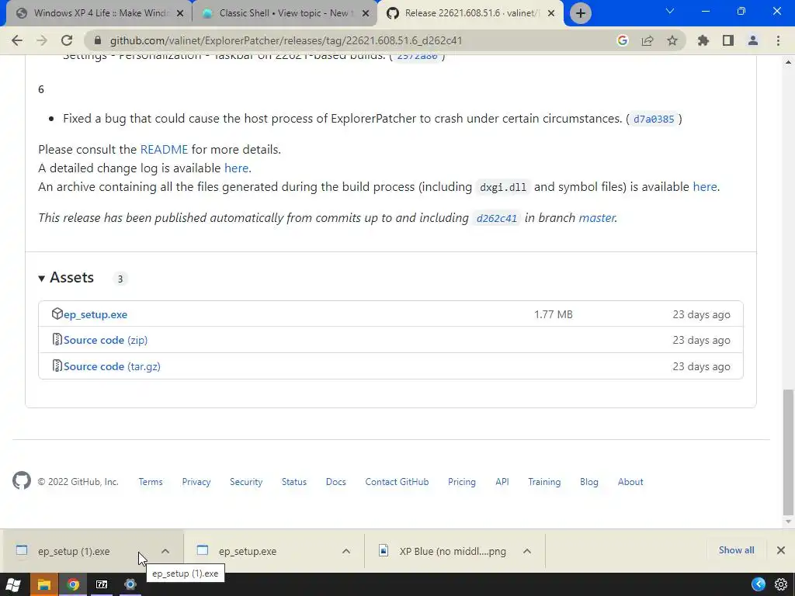Screen dimensions: 795x596
Task: Open the Docs footer link
Action: click(335, 482)
